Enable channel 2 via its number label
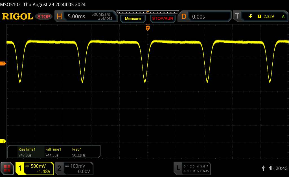The width and height of the screenshot is (289, 177). tap(59, 168)
